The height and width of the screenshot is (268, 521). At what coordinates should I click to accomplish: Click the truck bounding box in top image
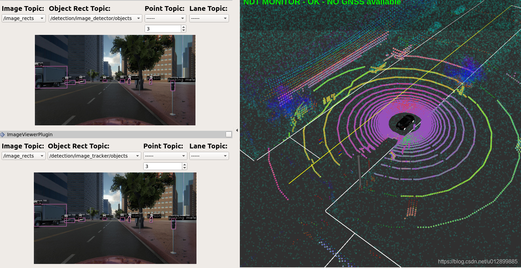coord(51,77)
